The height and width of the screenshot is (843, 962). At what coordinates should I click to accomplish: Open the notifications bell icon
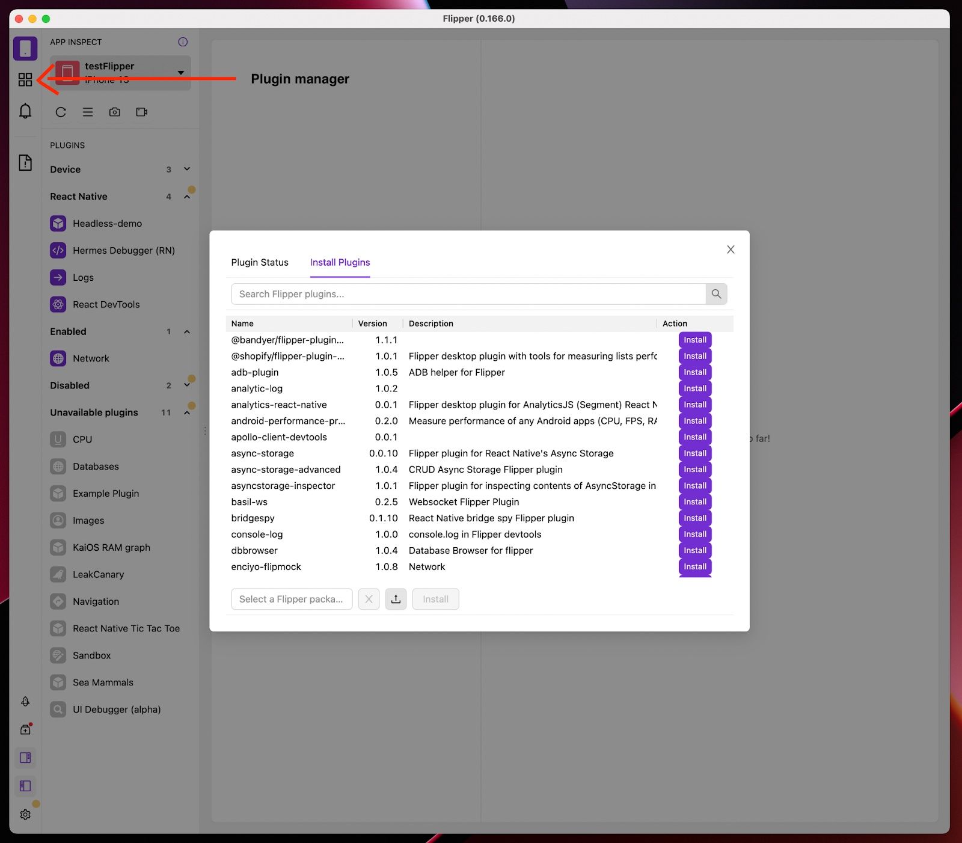(25, 111)
